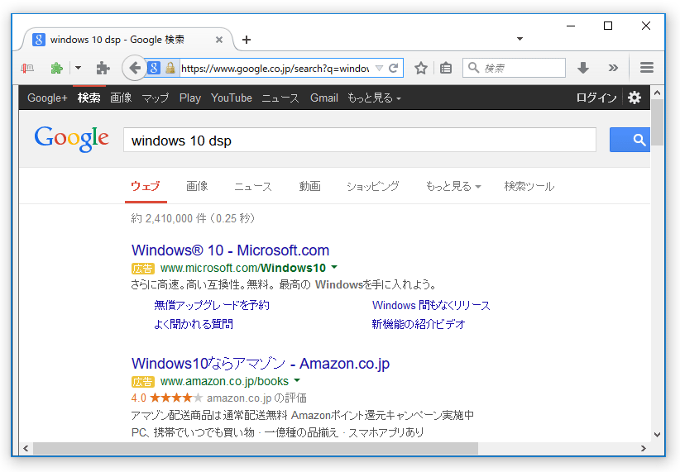Switch to ニュース results tab
The image size is (680, 472).
253,186
